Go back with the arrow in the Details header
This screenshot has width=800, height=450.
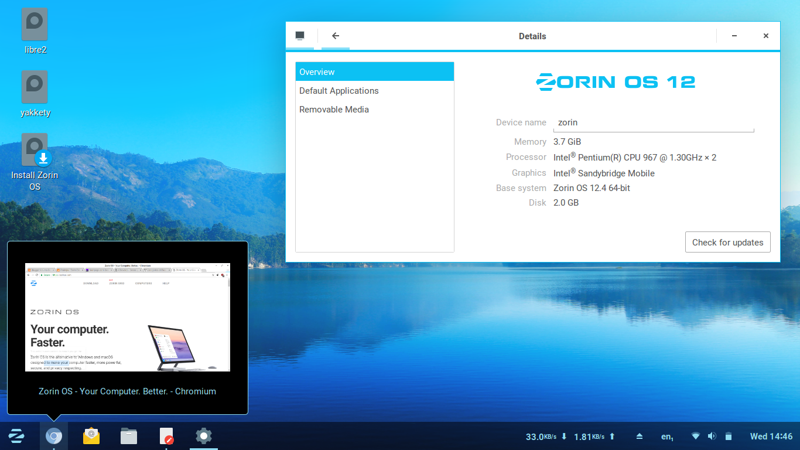336,36
